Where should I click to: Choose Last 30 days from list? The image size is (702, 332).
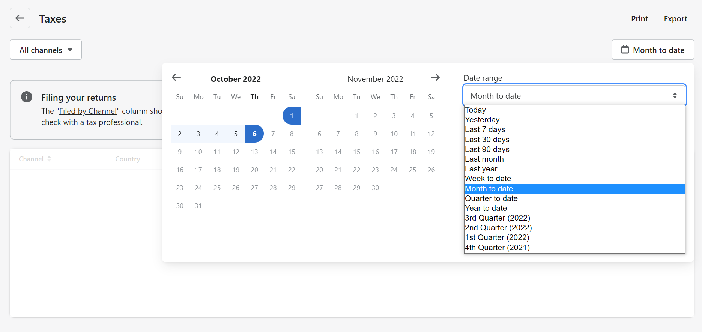(x=487, y=140)
